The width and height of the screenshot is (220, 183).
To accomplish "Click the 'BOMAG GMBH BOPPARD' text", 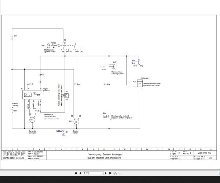I will pyautogui.click(x=14, y=158).
